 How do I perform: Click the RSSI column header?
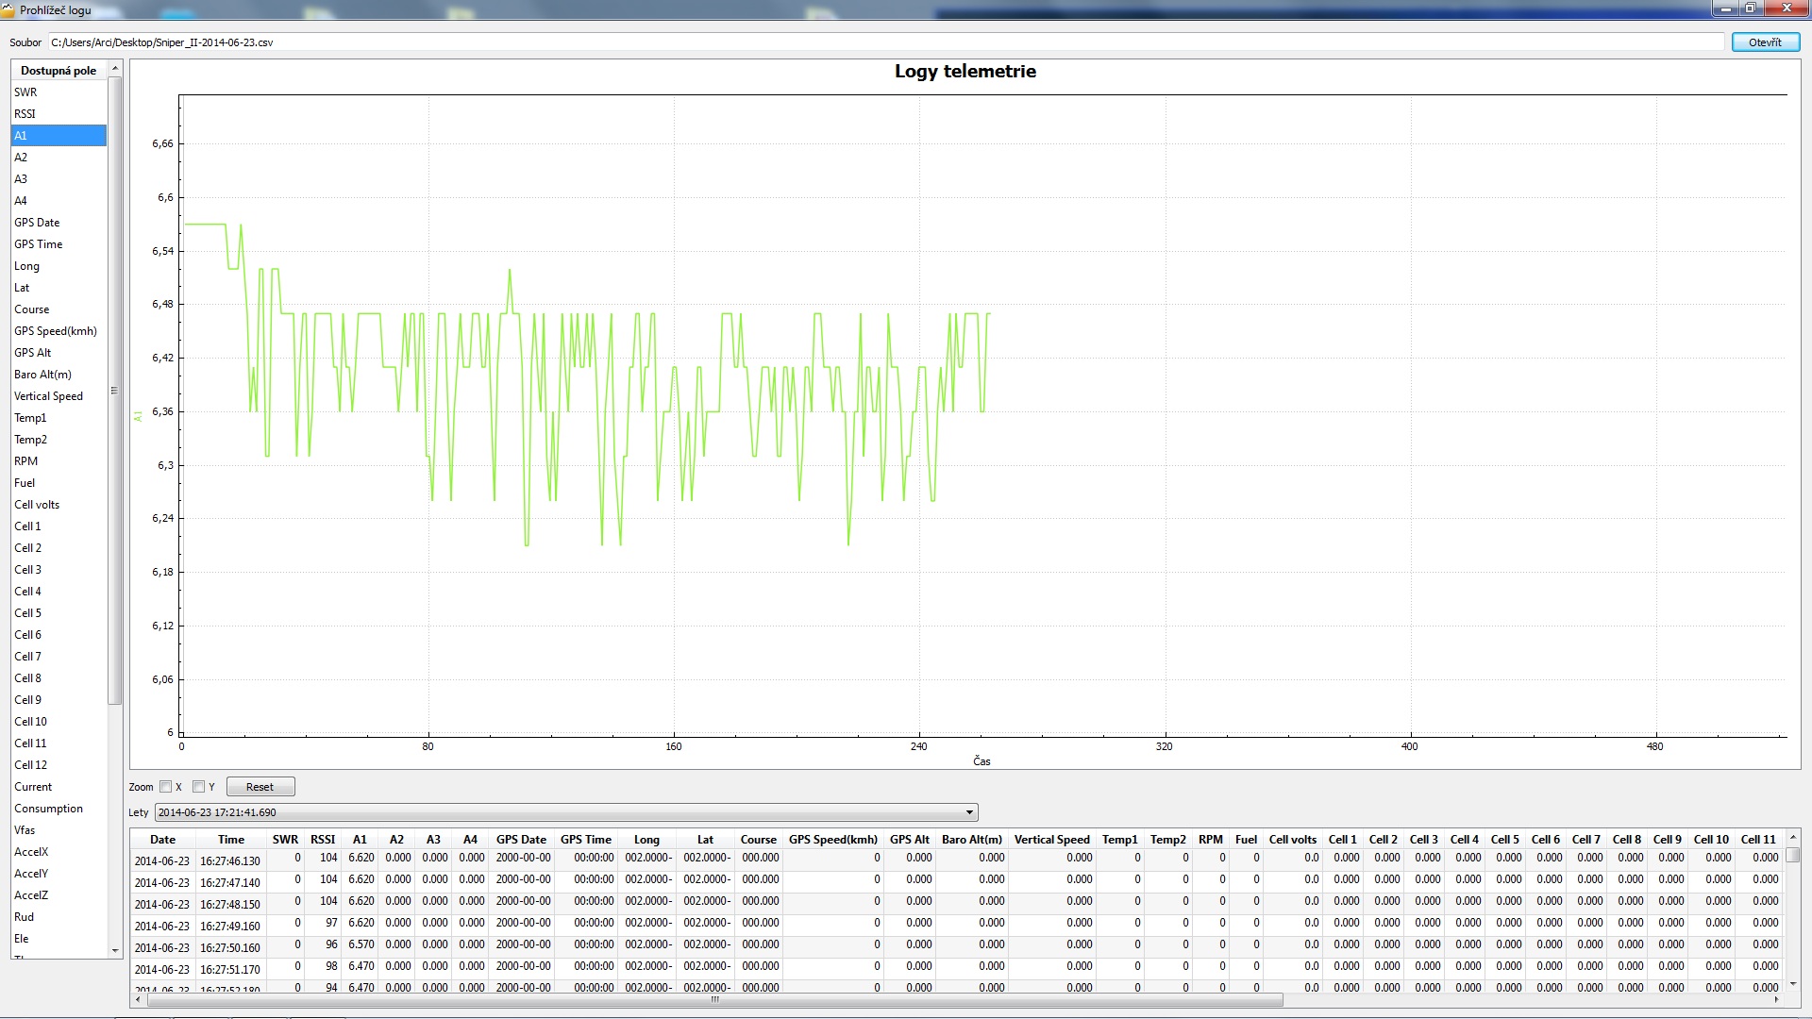coord(323,840)
